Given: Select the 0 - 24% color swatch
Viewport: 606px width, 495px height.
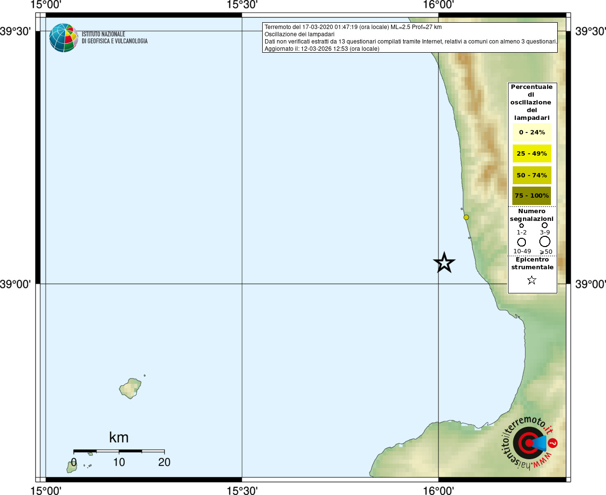Looking at the screenshot, I should (532, 132).
